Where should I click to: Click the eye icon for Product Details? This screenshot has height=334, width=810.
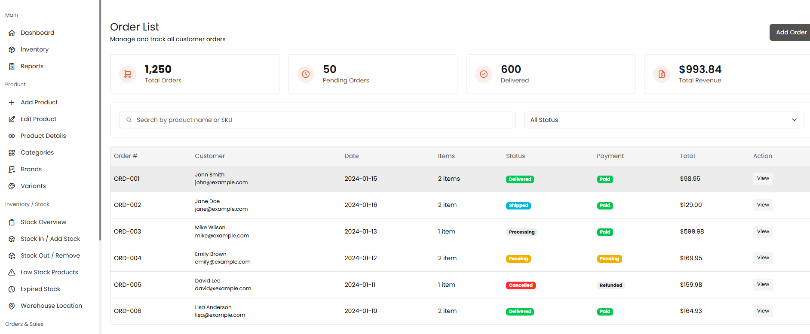tap(12, 136)
